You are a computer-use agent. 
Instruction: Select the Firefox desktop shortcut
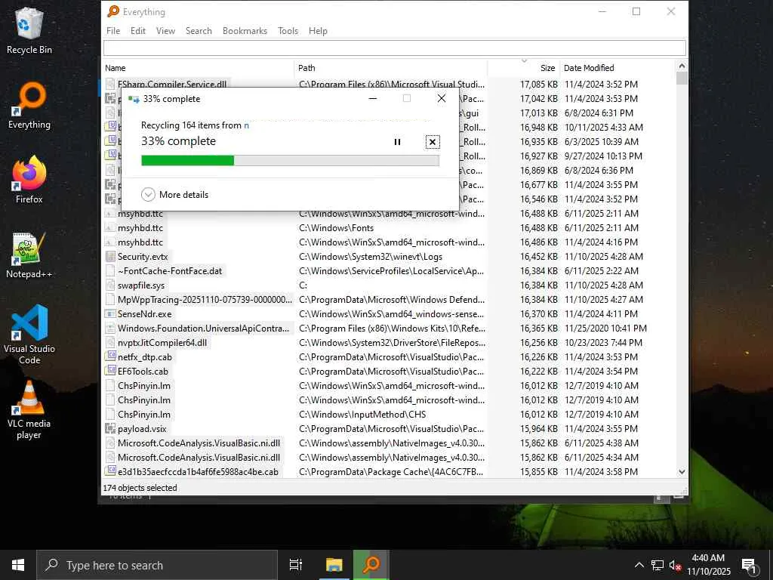point(29,180)
